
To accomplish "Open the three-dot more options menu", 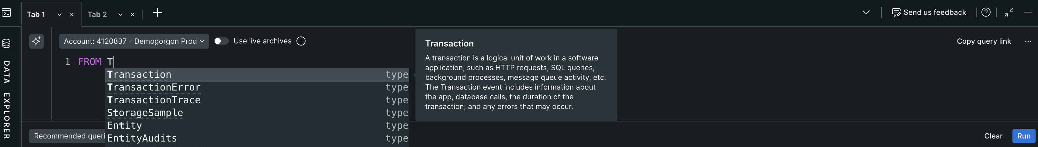I will pyautogui.click(x=1028, y=41).
